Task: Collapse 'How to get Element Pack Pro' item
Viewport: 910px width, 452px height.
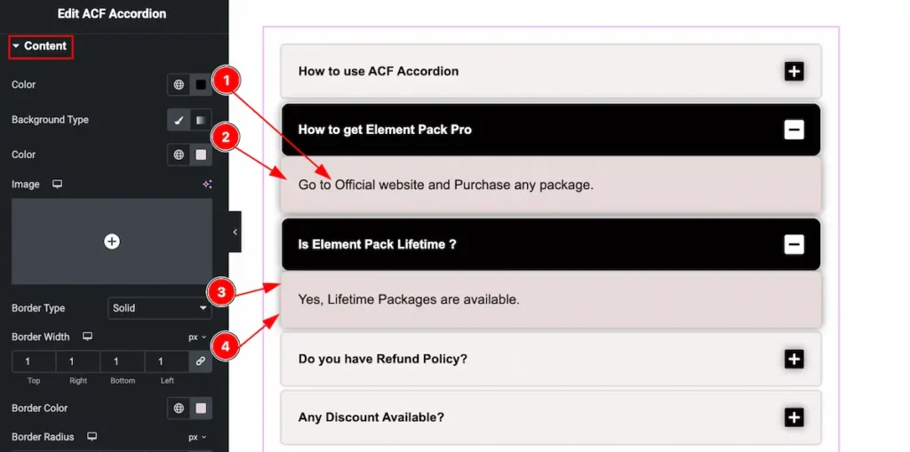Action: pyautogui.click(x=794, y=130)
